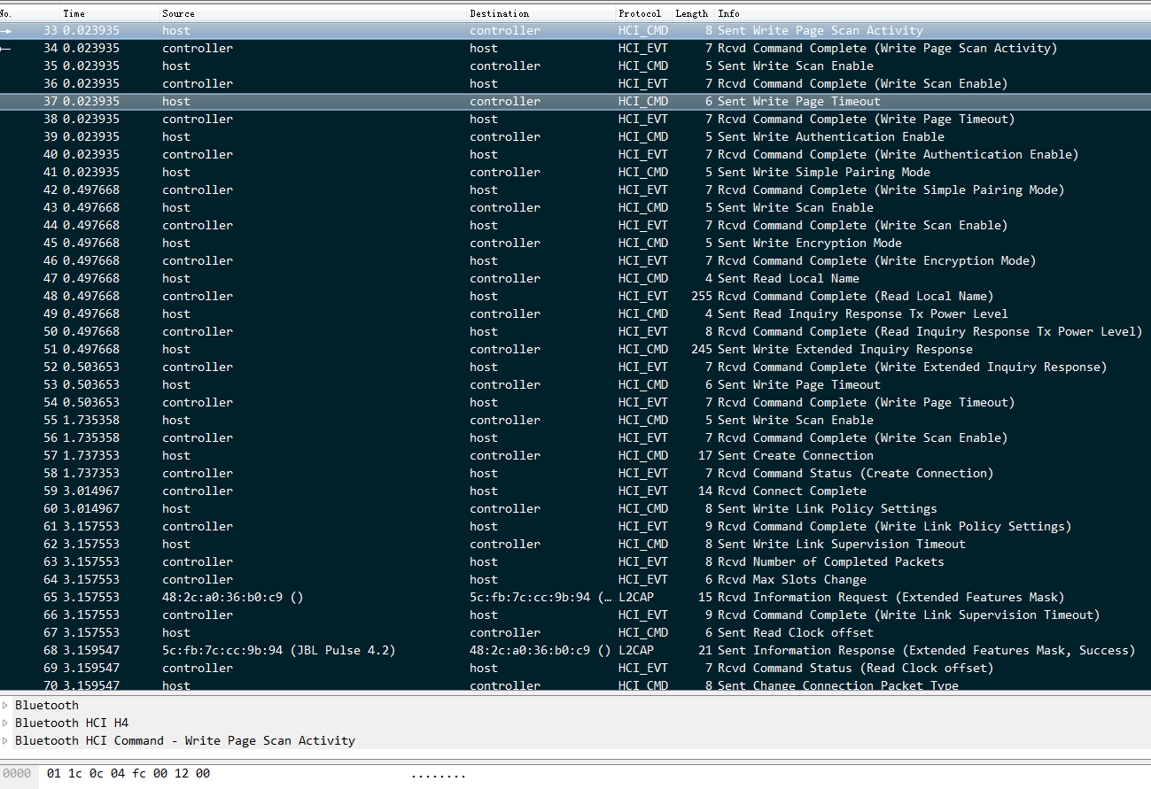Select packet 67 Sent Read Clock offset
Screen dimensions: 1151x789
coord(575,633)
